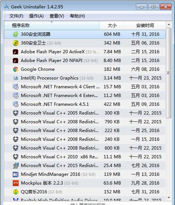Image resolution: width=175 pixels, height=205 pixels.
Task: Open the 操作(A) menu
Action: click(36, 16)
